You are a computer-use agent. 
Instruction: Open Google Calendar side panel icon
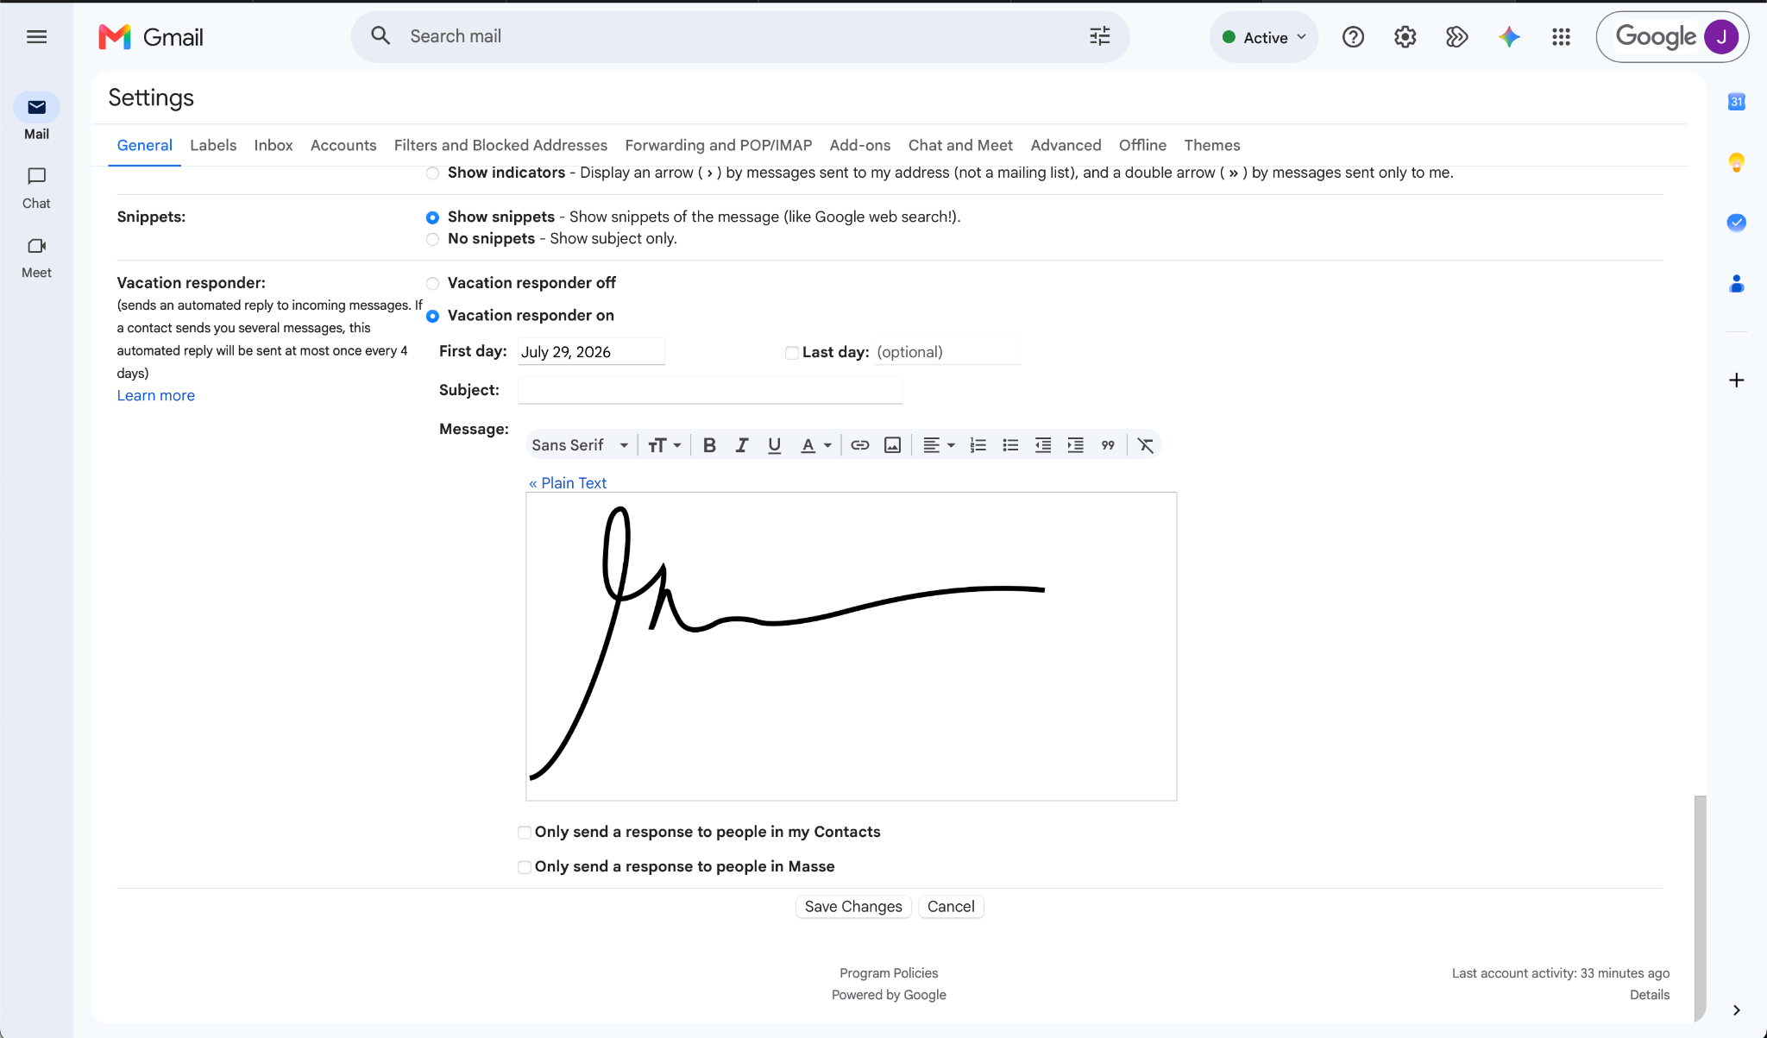click(1737, 102)
